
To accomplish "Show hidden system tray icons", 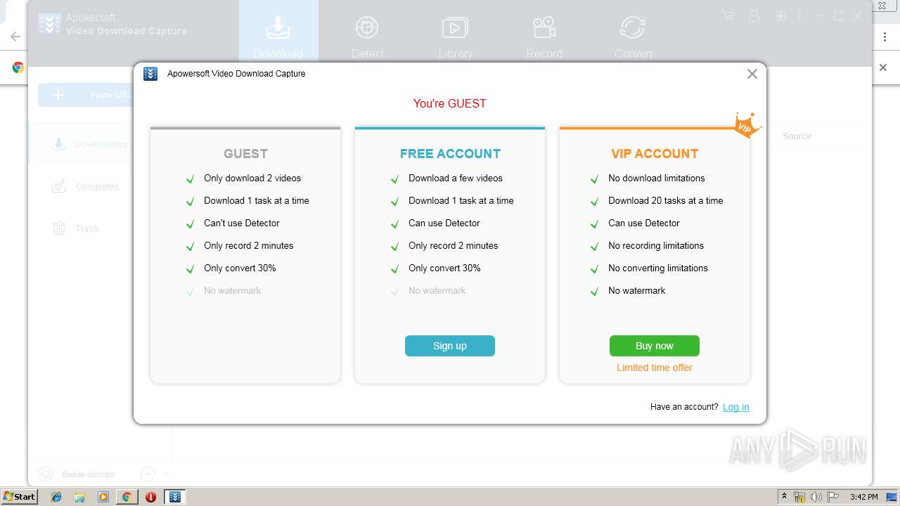I will [x=784, y=497].
